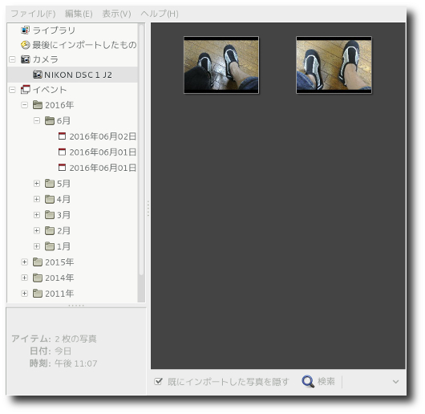425x414 pixels.
Task: Select the 2015年 folder icon
Action: pyautogui.click(x=38, y=262)
